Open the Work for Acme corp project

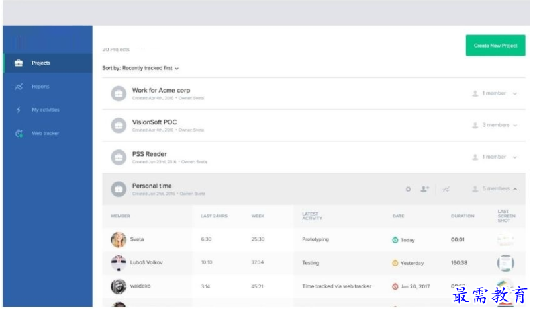click(x=161, y=91)
